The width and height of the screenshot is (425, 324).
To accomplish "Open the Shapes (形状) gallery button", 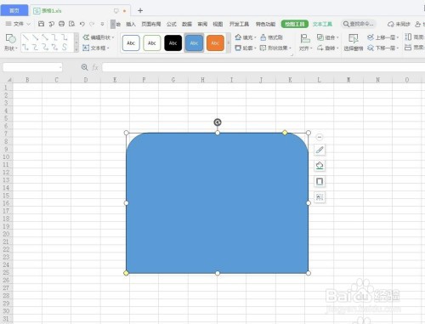I will pyautogui.click(x=11, y=43).
